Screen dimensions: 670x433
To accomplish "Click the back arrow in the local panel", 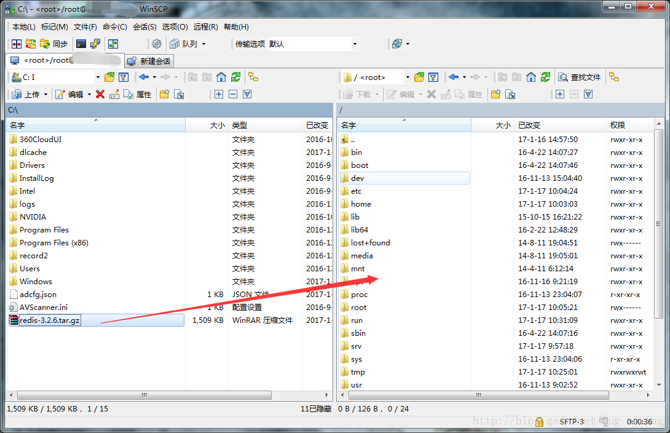I will (144, 77).
